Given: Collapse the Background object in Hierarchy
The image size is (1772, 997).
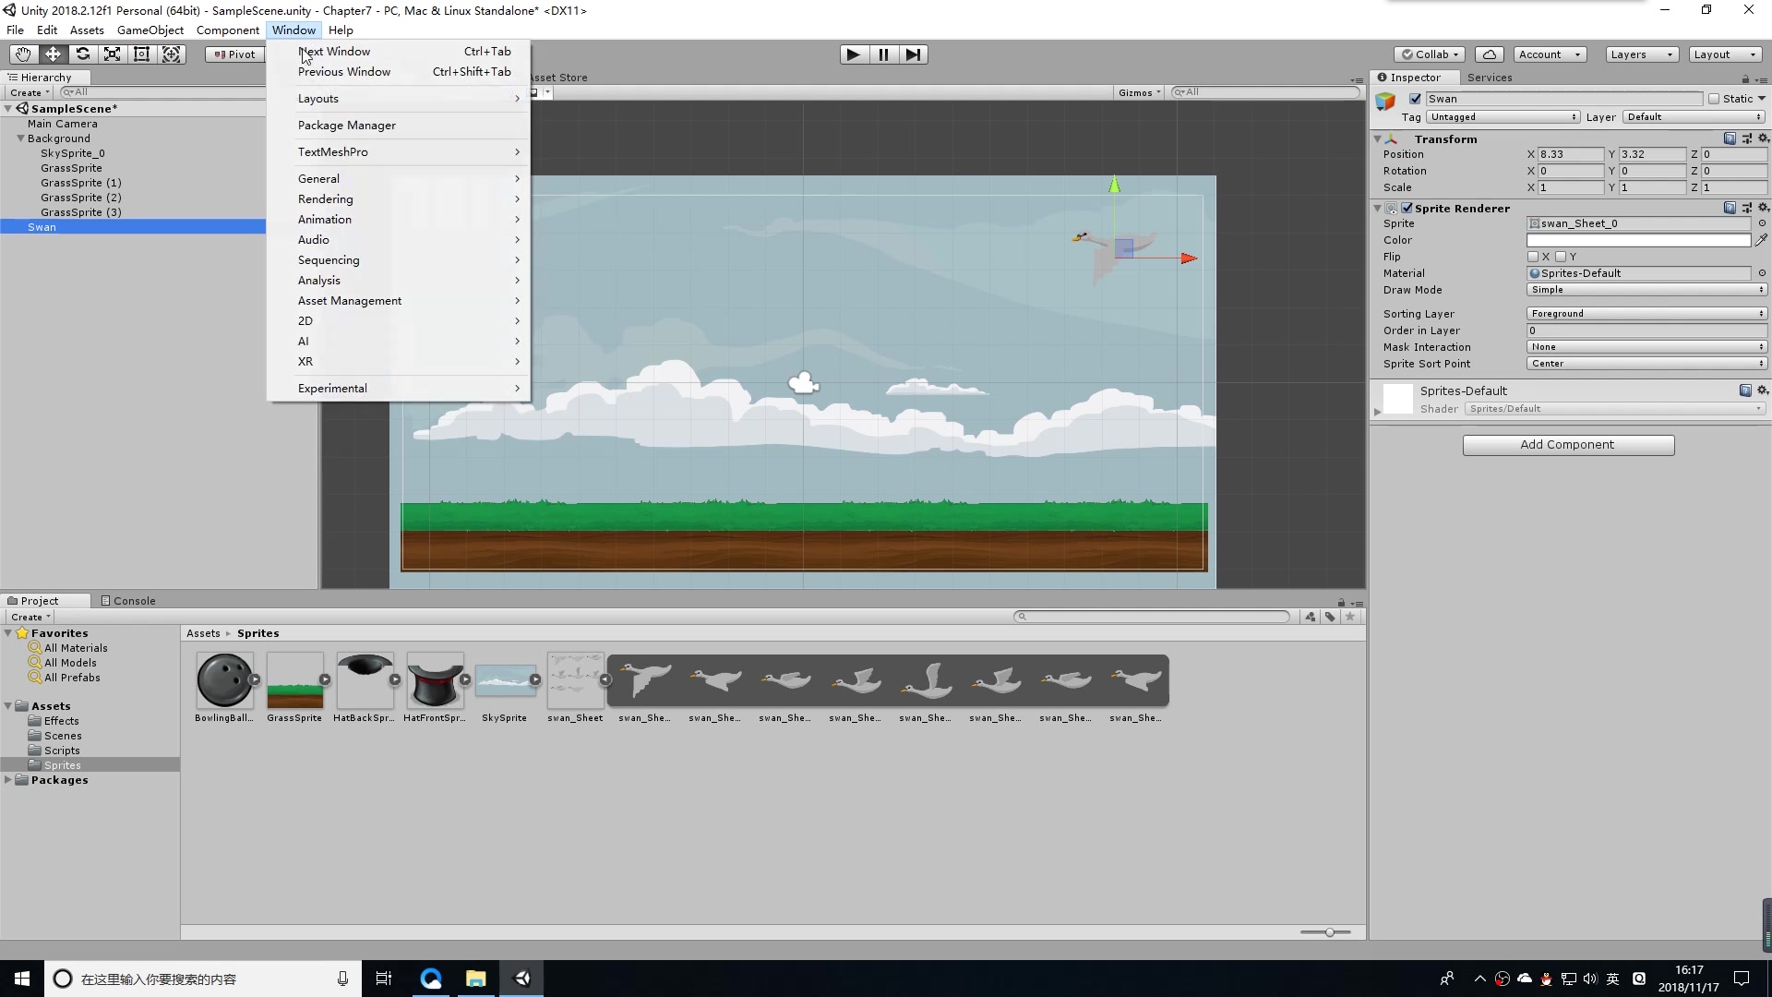Looking at the screenshot, I should [x=20, y=138].
